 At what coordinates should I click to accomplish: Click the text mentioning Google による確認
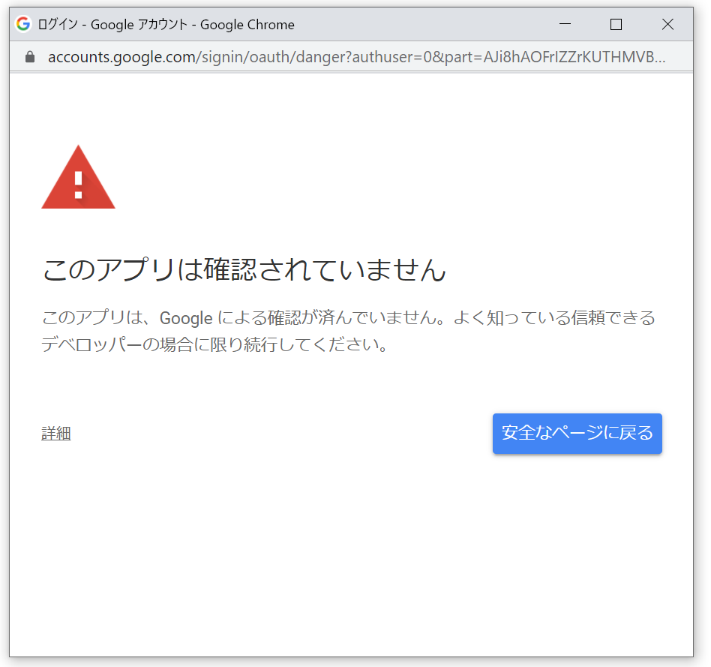tap(348, 331)
